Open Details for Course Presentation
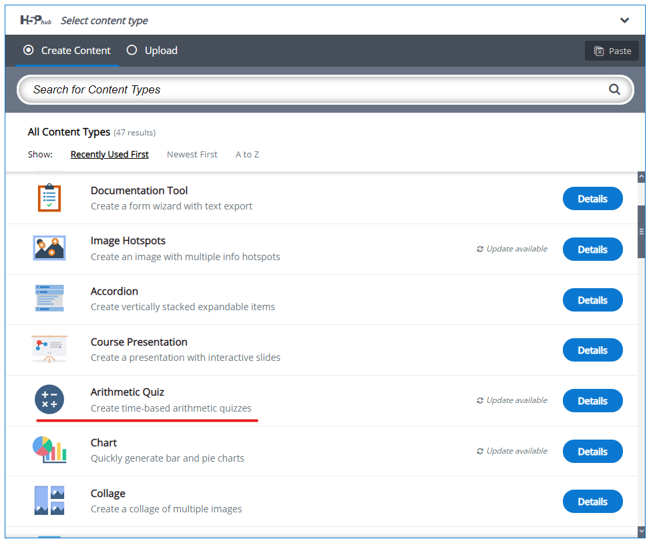 coord(592,350)
